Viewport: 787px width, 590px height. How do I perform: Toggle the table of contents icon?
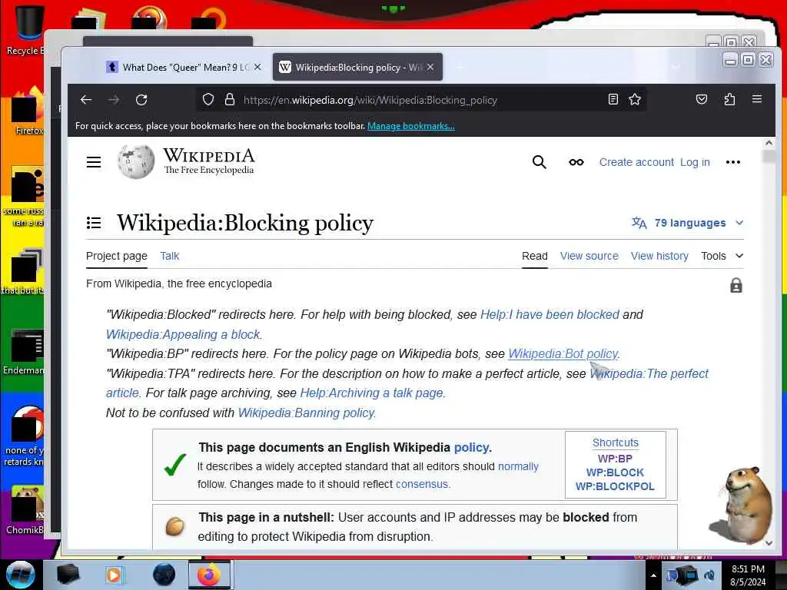pos(94,222)
